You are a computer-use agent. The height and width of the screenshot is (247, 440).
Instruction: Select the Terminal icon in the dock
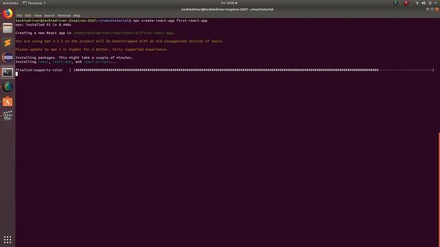click(x=8, y=72)
